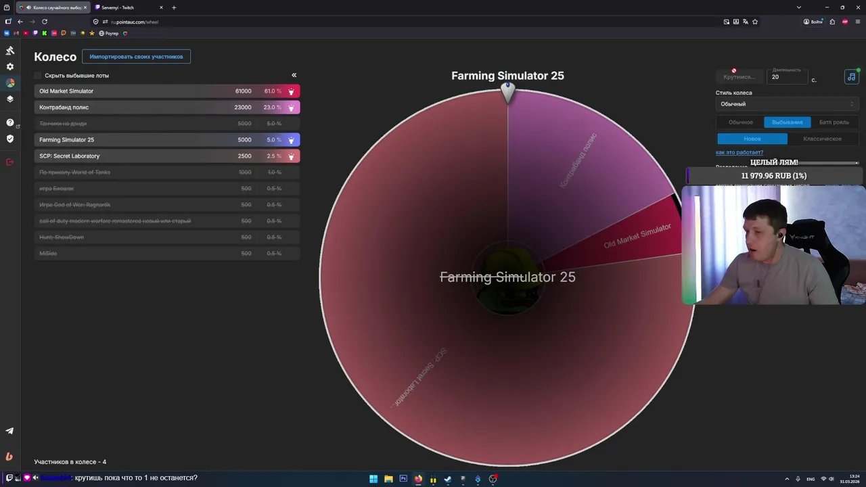The height and width of the screenshot is (487, 866).
Task: Click remove icon on SCP: Secret Laboratory row
Action: tap(292, 156)
